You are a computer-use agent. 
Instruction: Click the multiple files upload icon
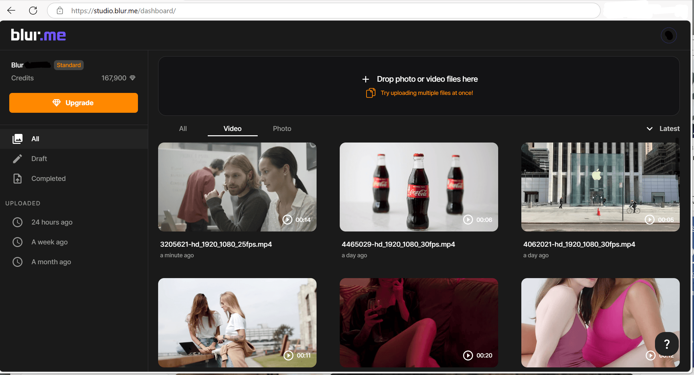coord(370,93)
